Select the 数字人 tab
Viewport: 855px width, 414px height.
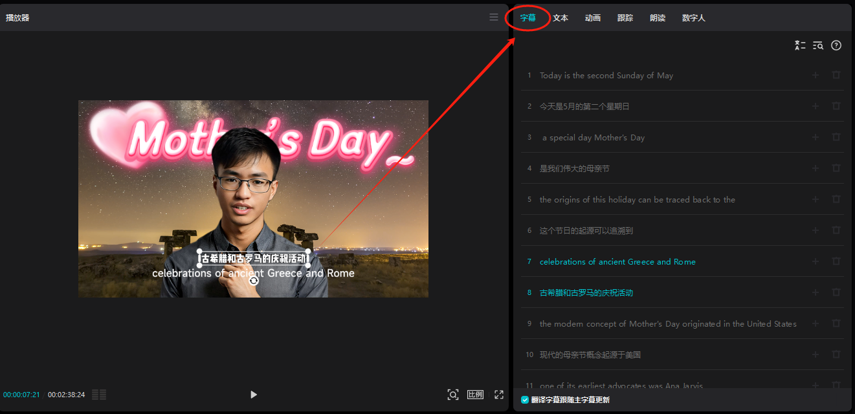pyautogui.click(x=694, y=18)
